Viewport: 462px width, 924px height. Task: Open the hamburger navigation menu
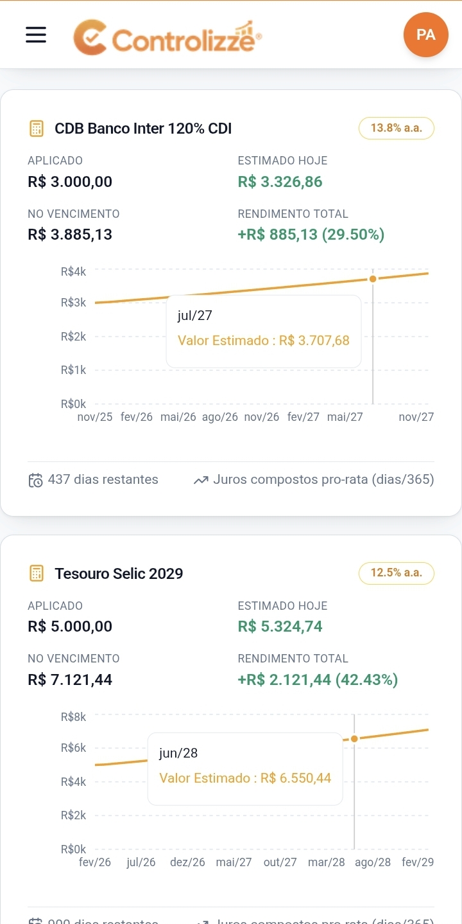click(x=36, y=35)
